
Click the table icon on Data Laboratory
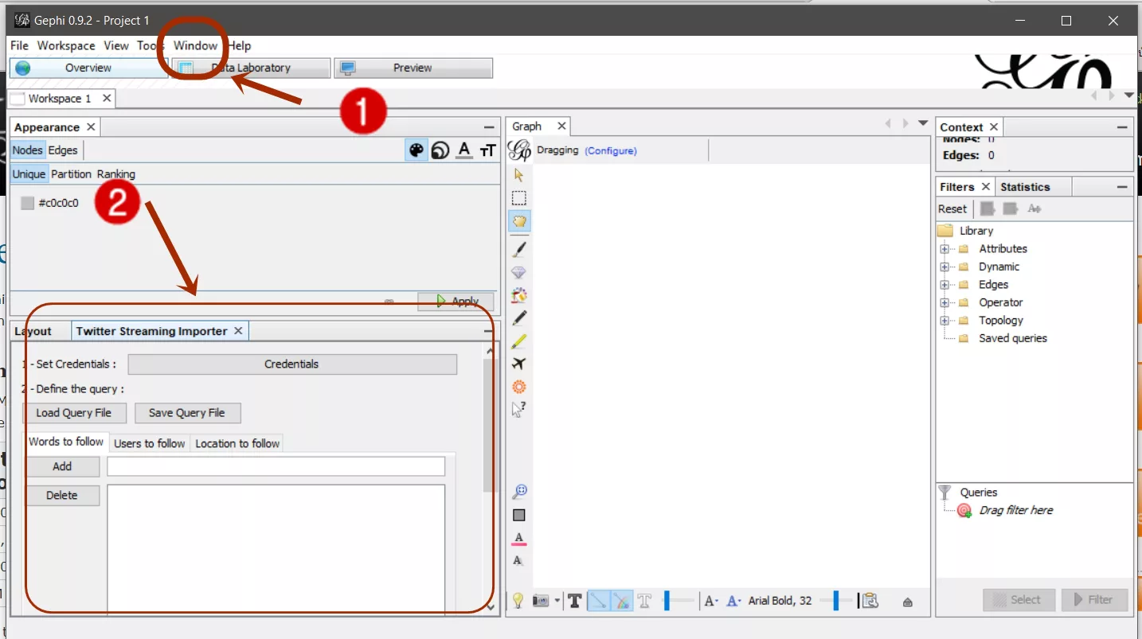[x=186, y=68]
